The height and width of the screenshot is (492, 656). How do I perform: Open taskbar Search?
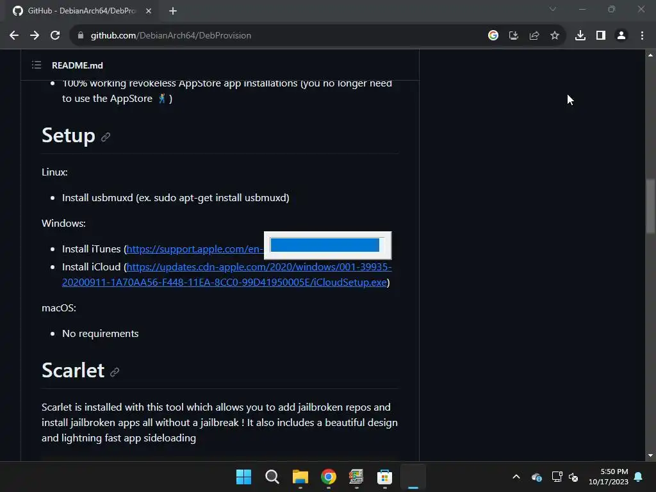coord(272,477)
